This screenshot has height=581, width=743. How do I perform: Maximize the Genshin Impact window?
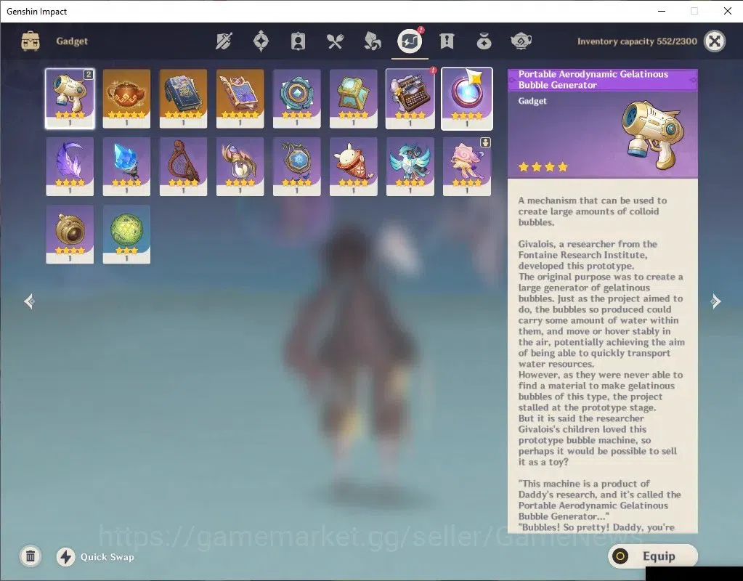point(694,11)
